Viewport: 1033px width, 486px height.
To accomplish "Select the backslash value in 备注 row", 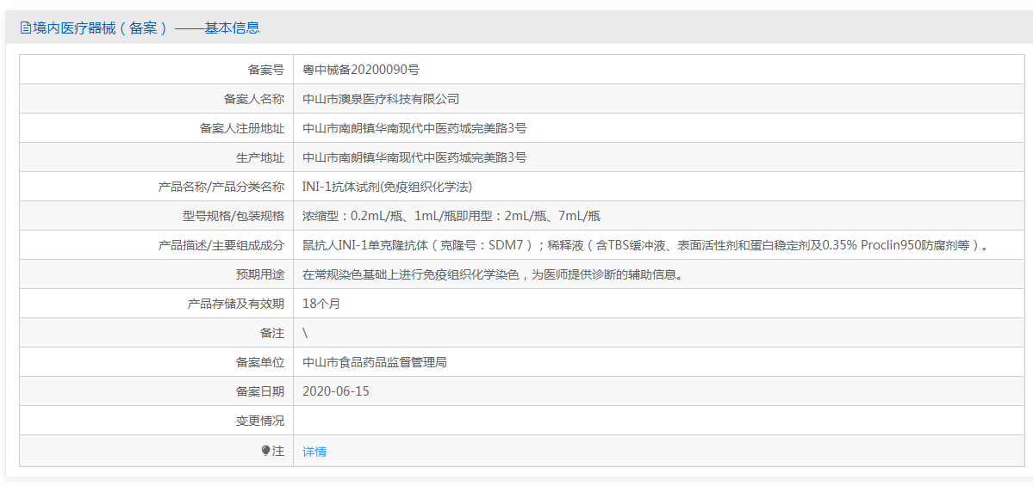I will pyautogui.click(x=305, y=333).
